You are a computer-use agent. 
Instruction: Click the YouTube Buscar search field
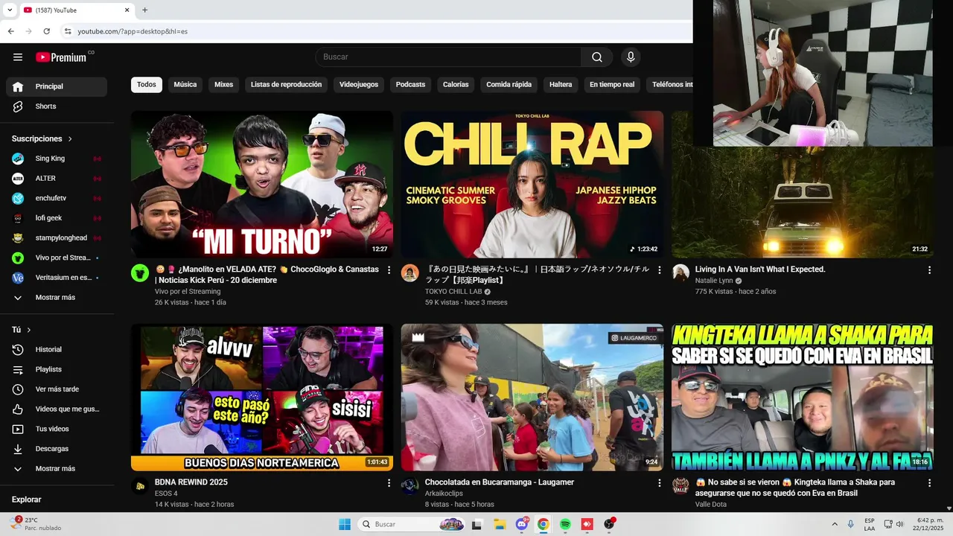click(448, 57)
